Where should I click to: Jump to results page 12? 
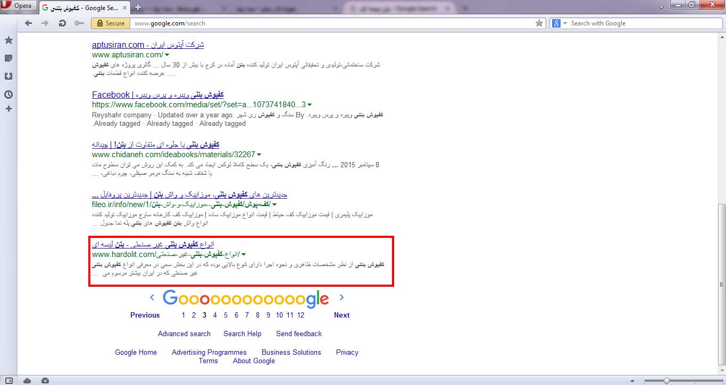click(301, 315)
